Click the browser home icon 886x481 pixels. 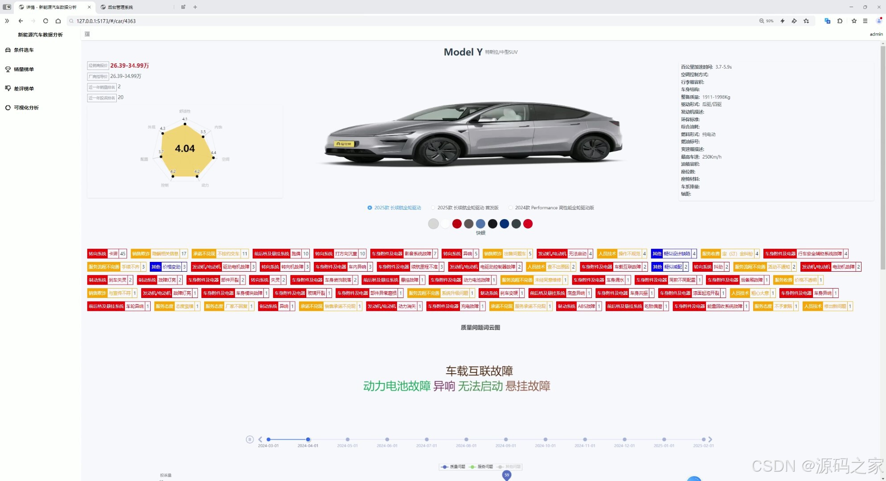(58, 21)
